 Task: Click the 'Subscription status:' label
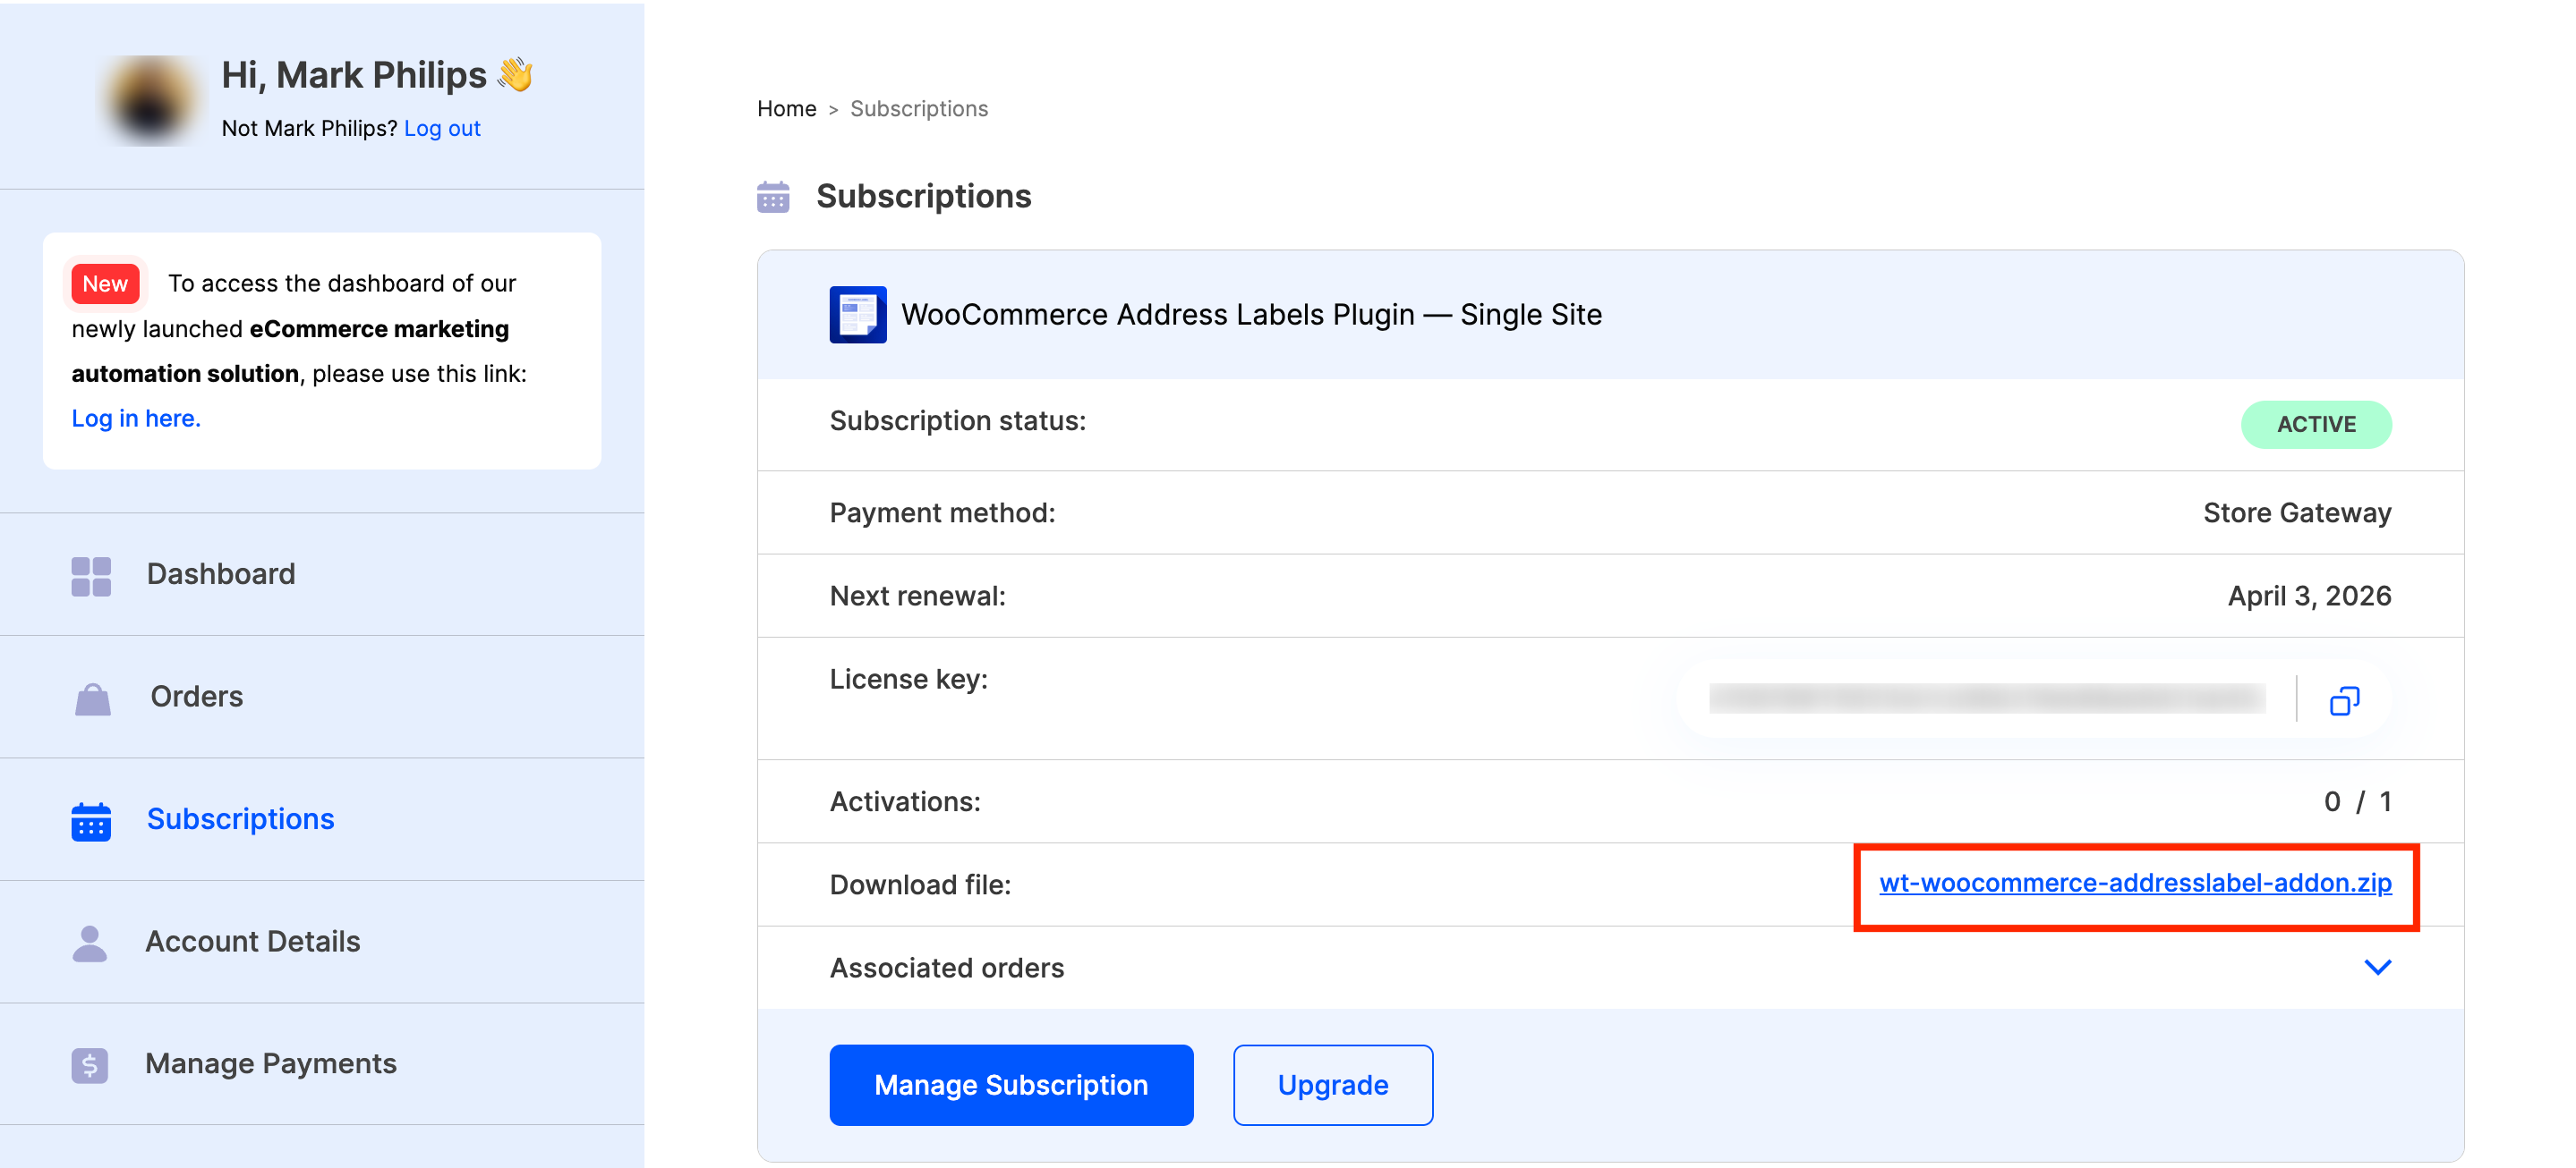(x=957, y=420)
